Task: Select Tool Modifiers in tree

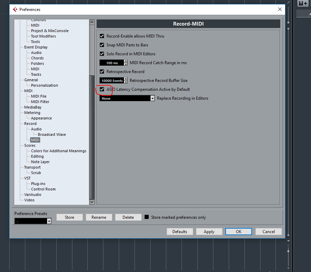Action: [43, 36]
